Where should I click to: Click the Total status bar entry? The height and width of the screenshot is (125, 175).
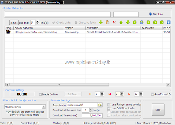(x=7, y=123)
